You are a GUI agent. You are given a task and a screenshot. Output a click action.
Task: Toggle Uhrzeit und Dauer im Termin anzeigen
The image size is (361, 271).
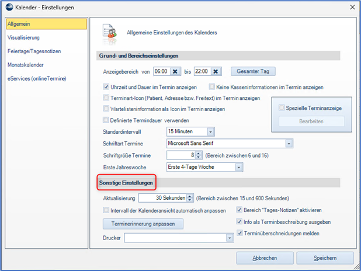click(x=106, y=87)
